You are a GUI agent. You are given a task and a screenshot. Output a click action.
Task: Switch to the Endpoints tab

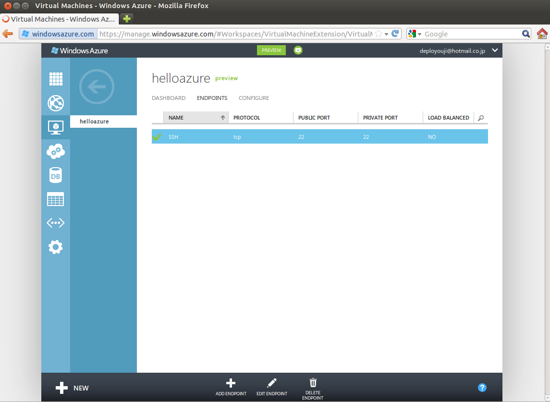coord(212,98)
